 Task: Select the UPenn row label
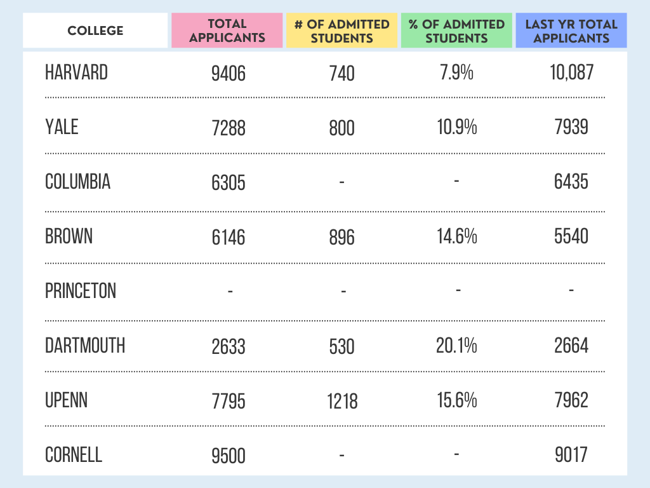(x=66, y=400)
